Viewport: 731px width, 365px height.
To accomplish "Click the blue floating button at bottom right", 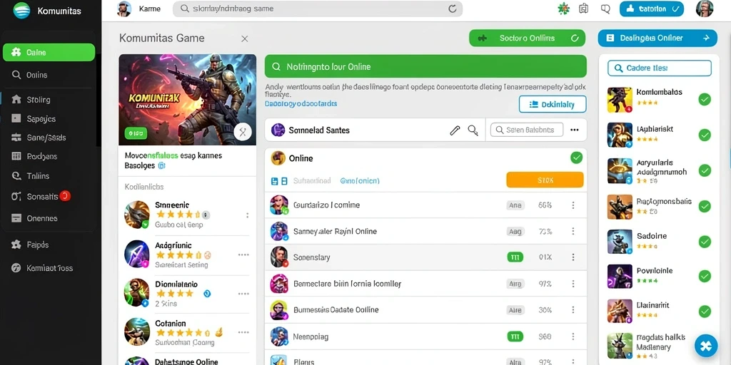I will (x=706, y=346).
